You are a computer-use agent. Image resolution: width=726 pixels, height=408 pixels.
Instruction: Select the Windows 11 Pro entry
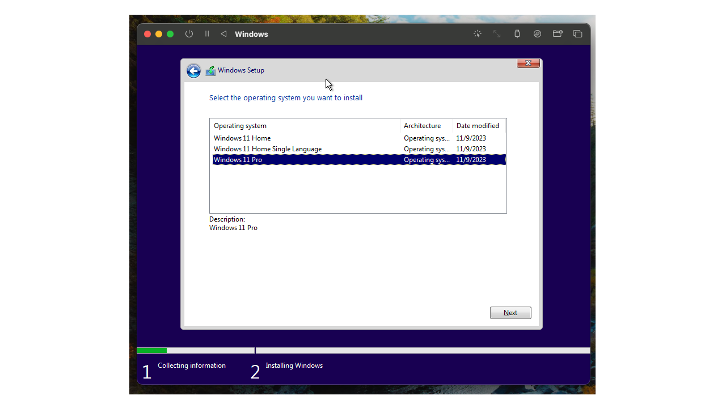[238, 159]
